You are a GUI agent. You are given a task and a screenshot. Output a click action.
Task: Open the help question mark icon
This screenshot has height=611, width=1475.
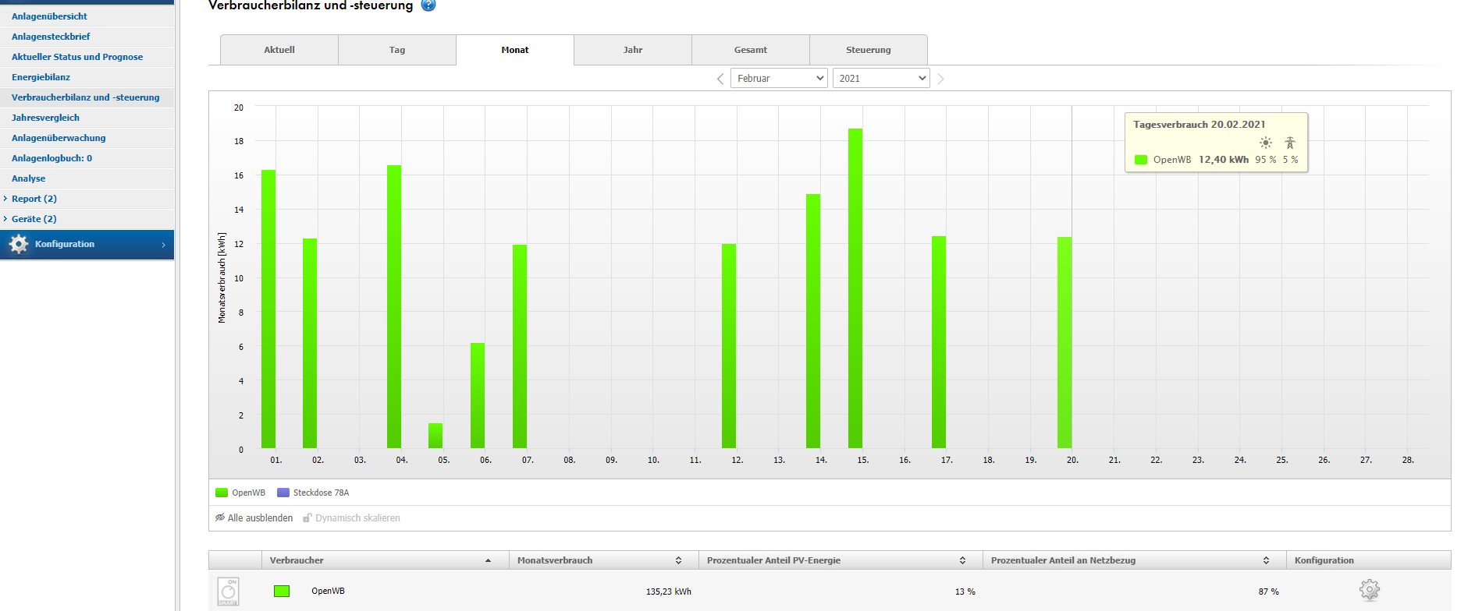click(428, 5)
